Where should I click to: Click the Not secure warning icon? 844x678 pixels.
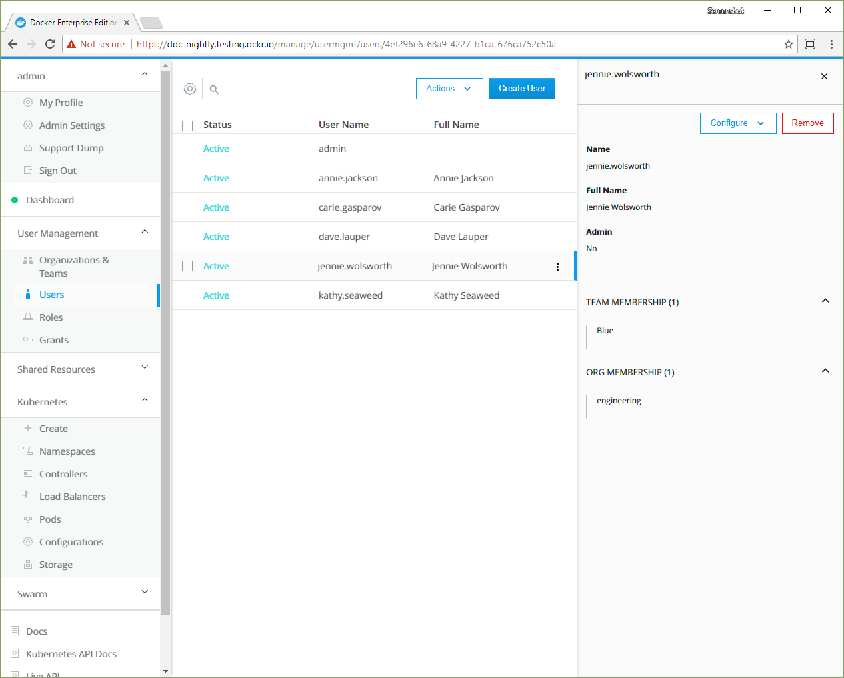tap(71, 44)
